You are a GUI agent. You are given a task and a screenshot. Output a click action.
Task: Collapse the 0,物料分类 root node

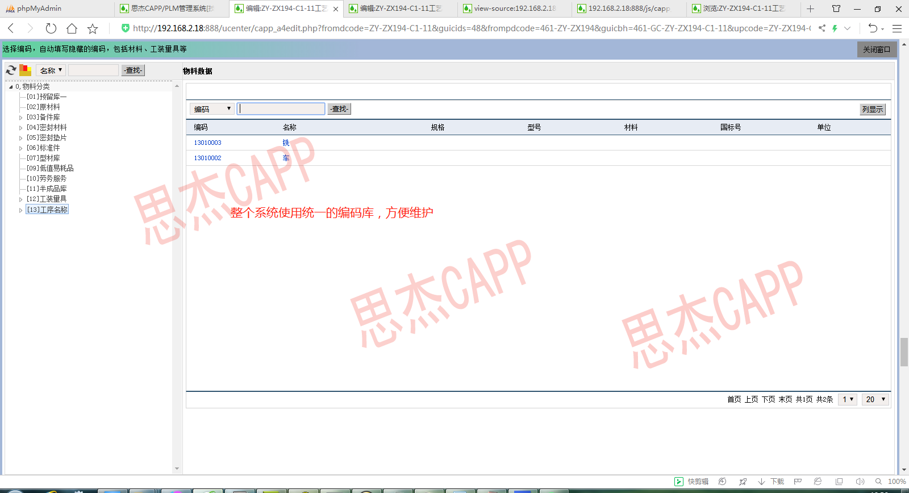(11, 87)
